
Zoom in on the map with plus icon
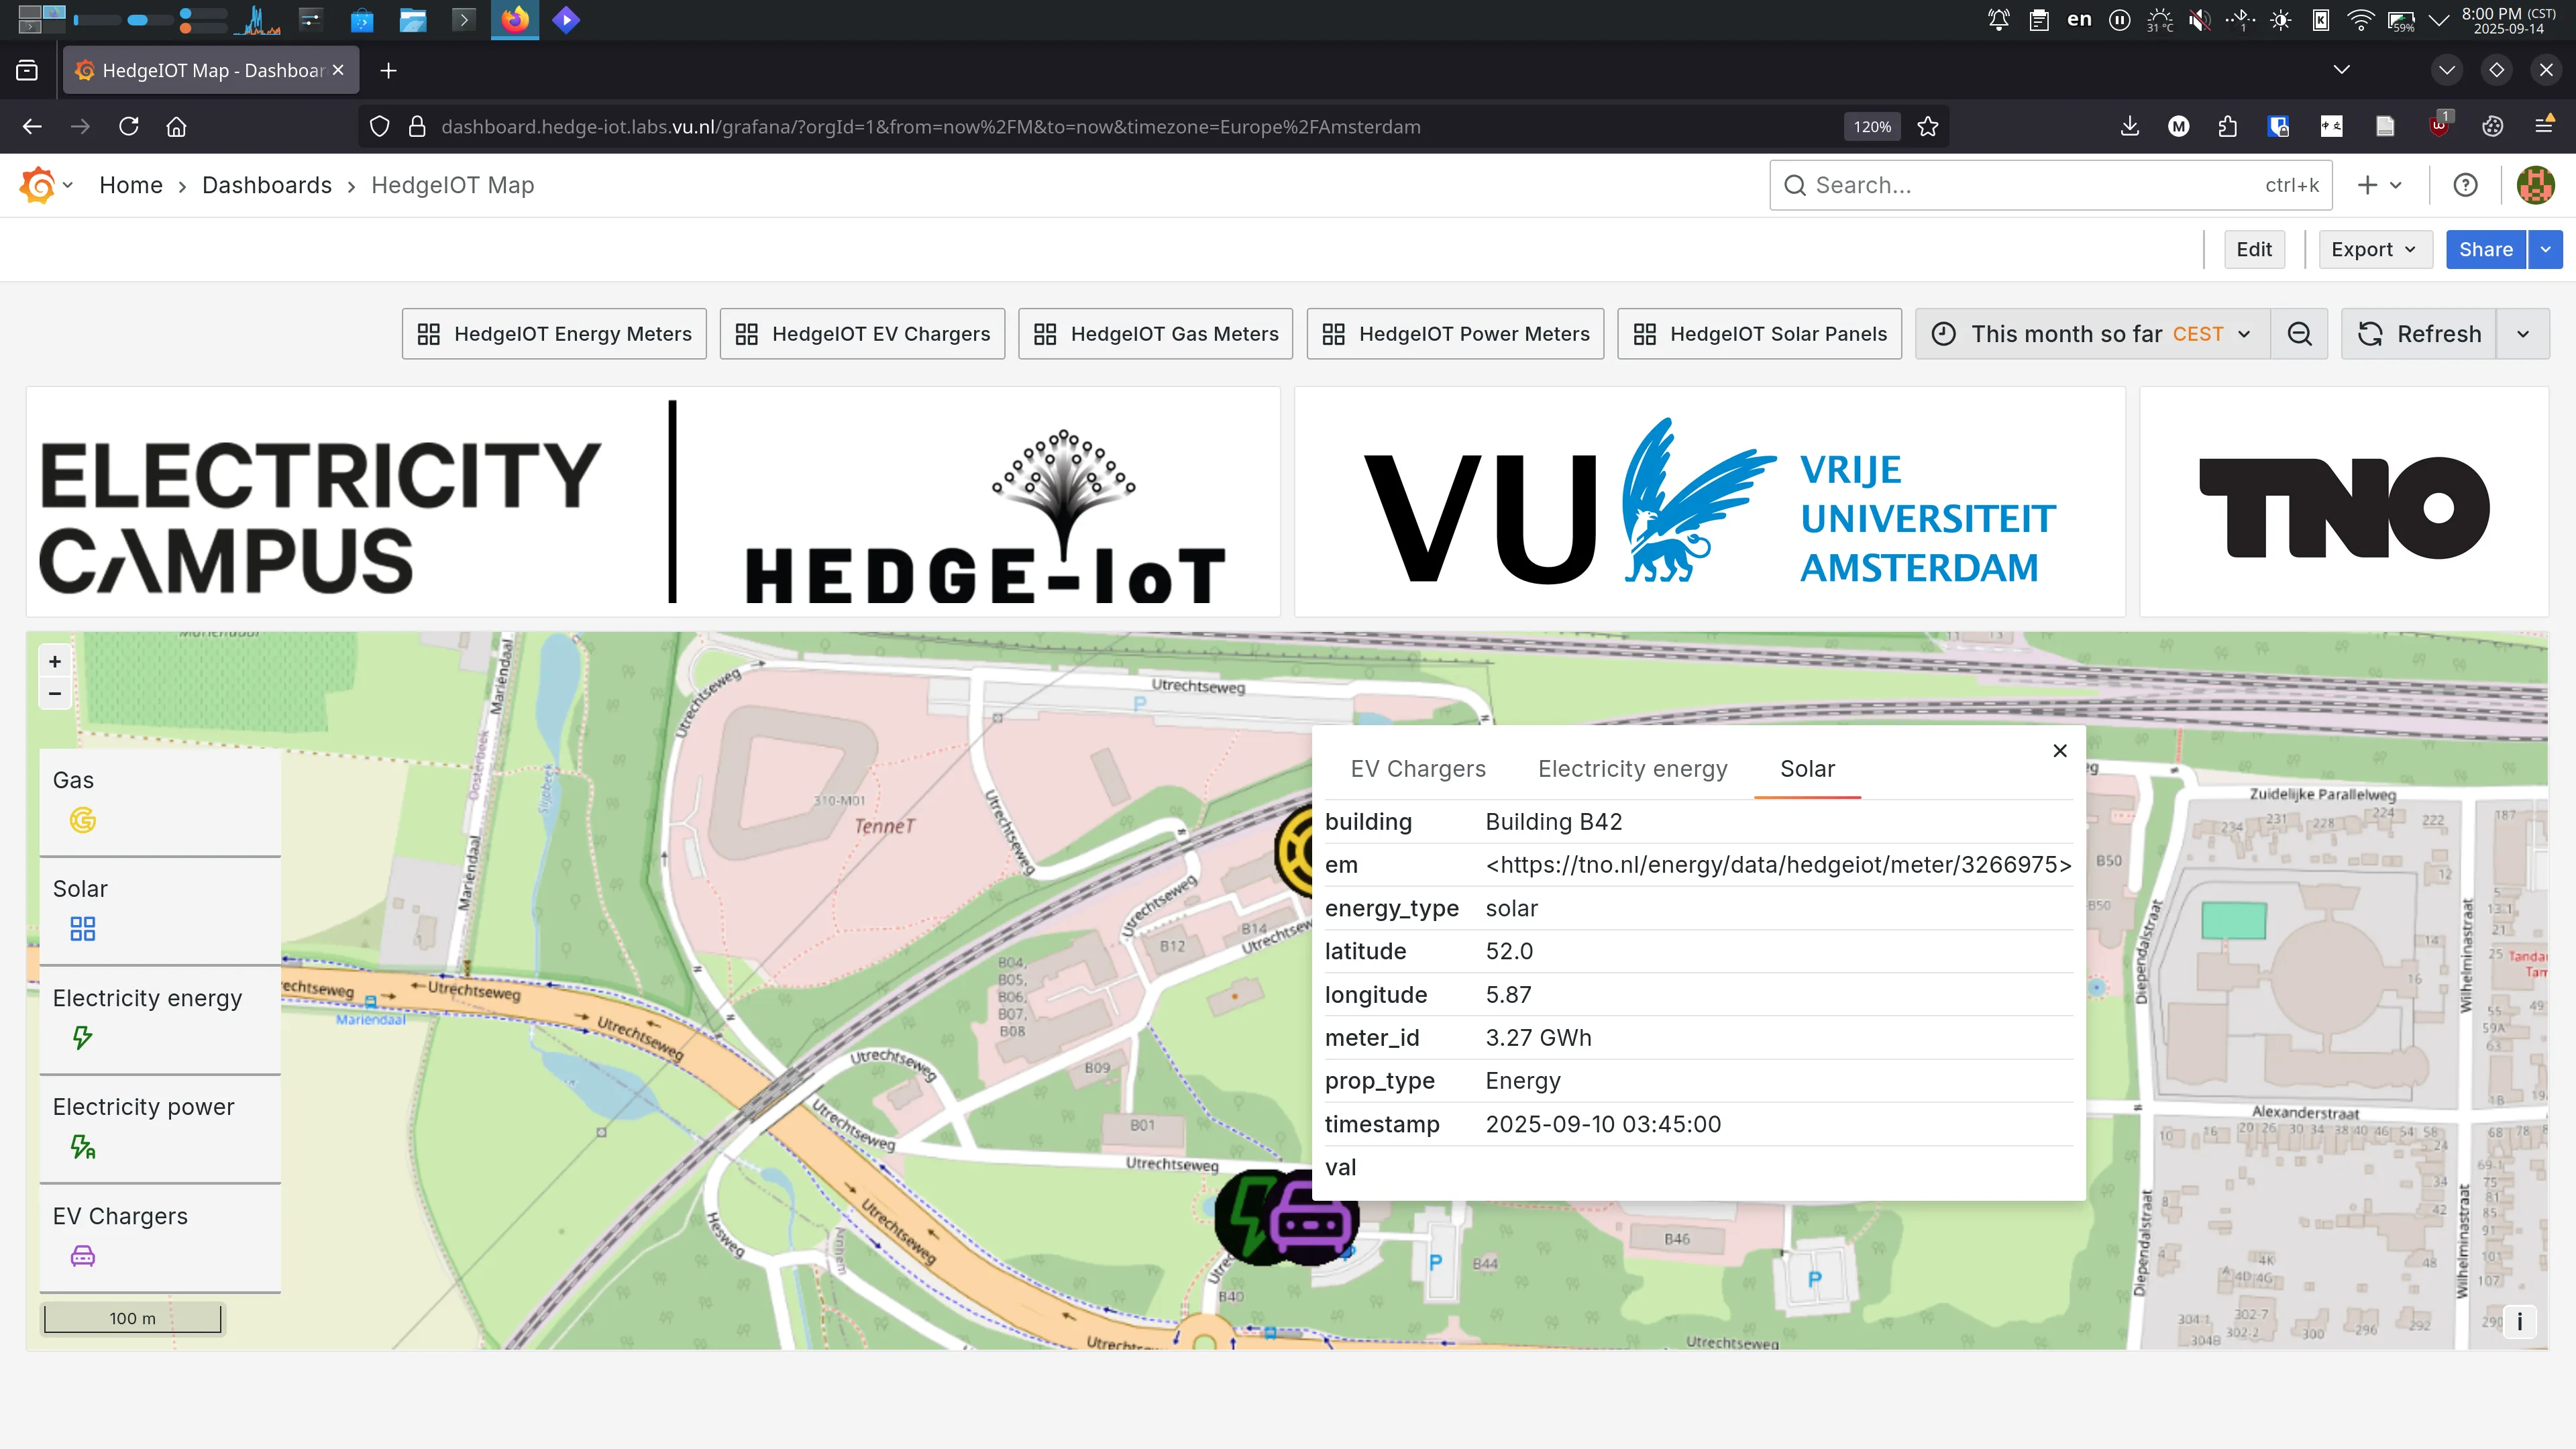pos(55,661)
